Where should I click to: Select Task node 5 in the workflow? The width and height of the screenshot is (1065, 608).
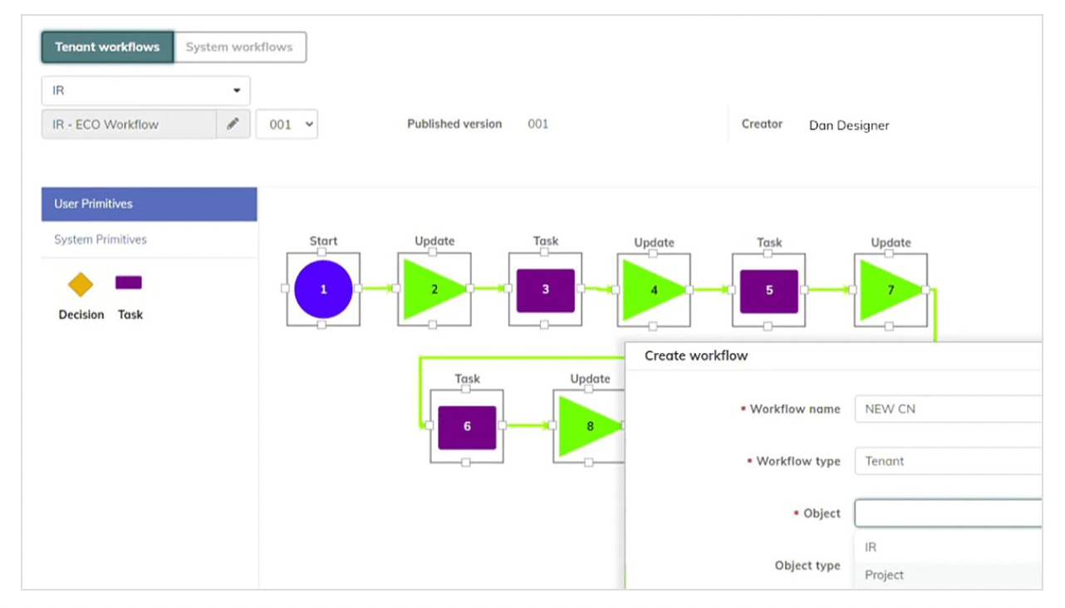pos(768,288)
